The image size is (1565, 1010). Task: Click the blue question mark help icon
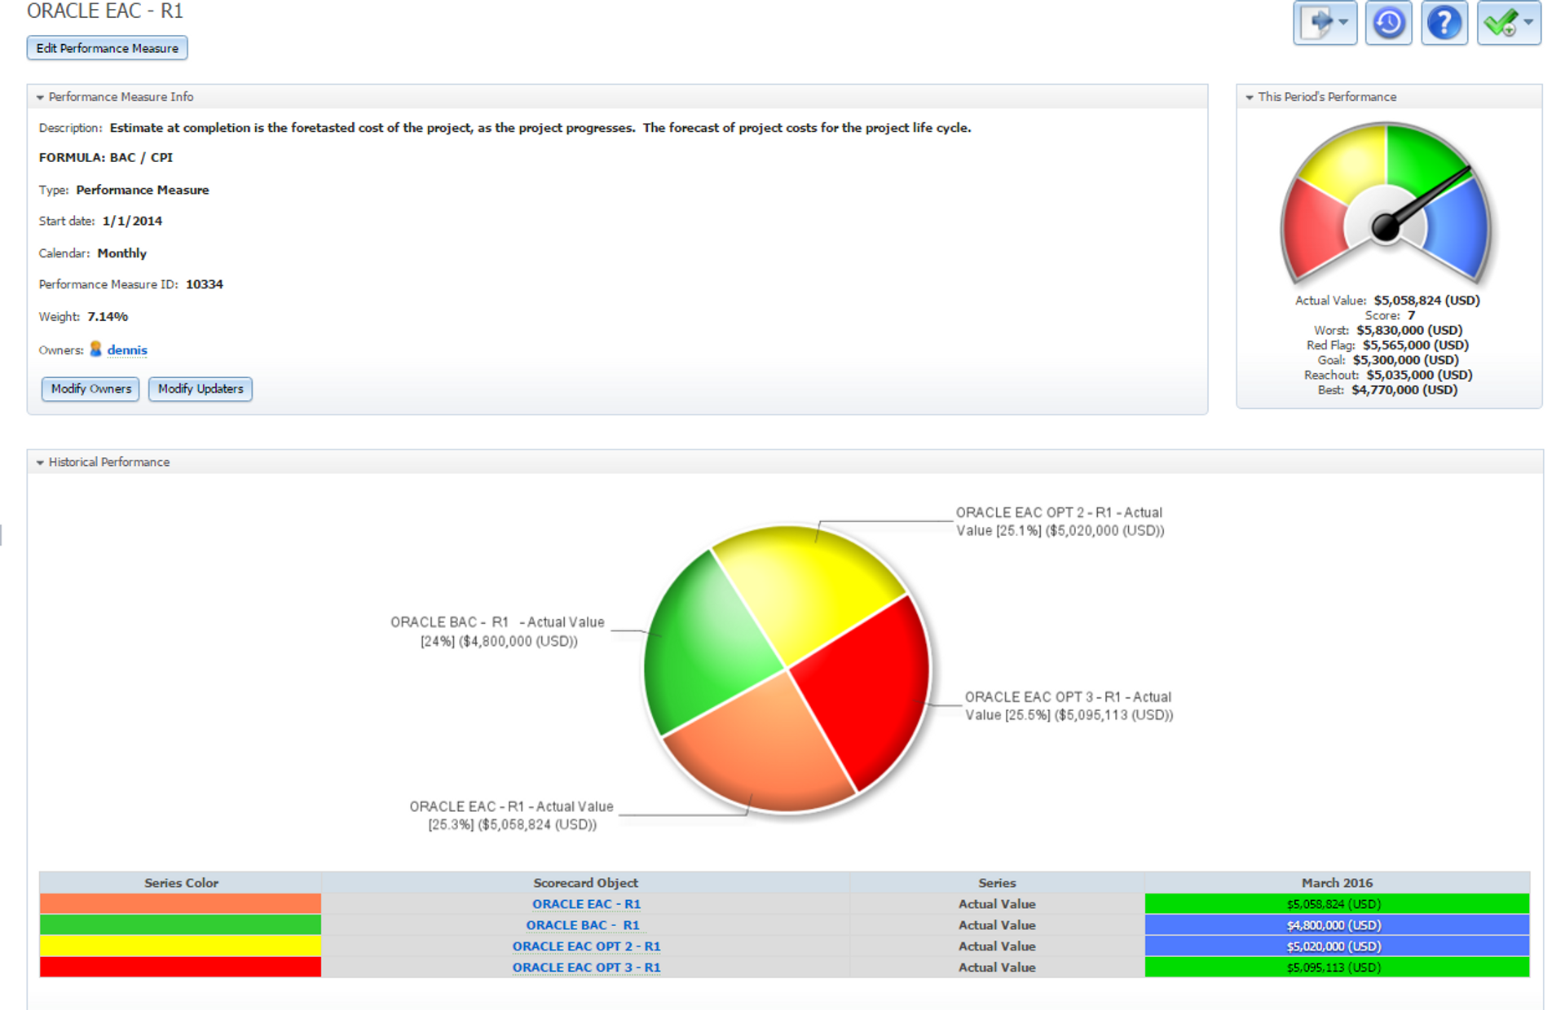coord(1444,23)
